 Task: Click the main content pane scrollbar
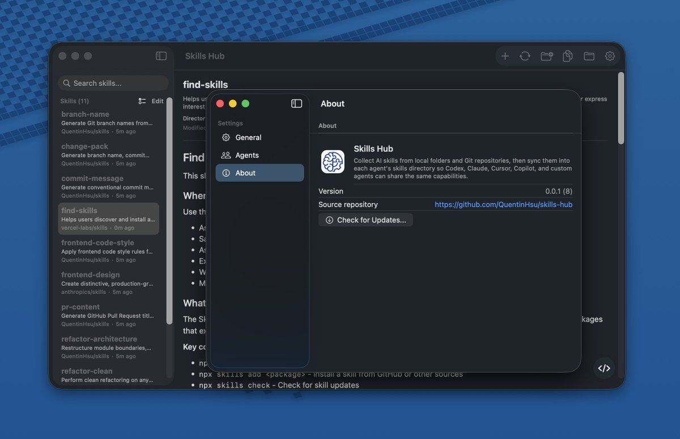pyautogui.click(x=621, y=108)
